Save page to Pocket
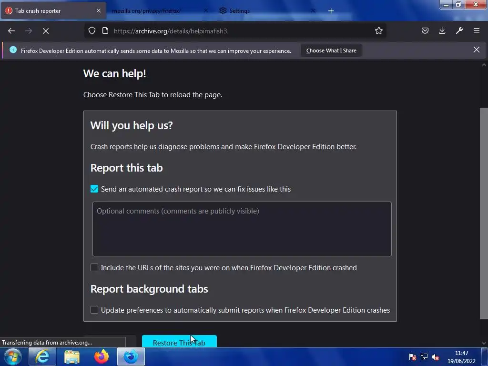This screenshot has height=366, width=488. tap(425, 30)
